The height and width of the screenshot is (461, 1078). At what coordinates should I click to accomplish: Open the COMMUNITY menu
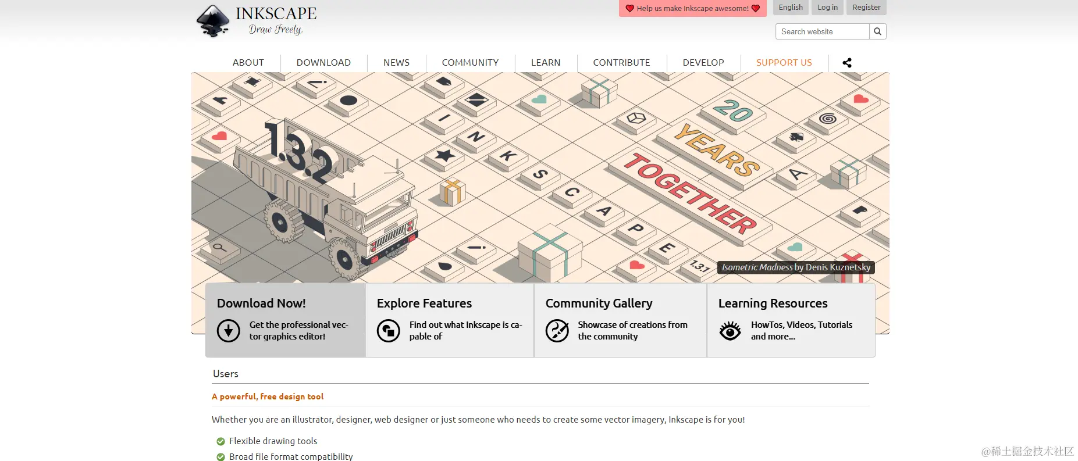[x=470, y=63]
